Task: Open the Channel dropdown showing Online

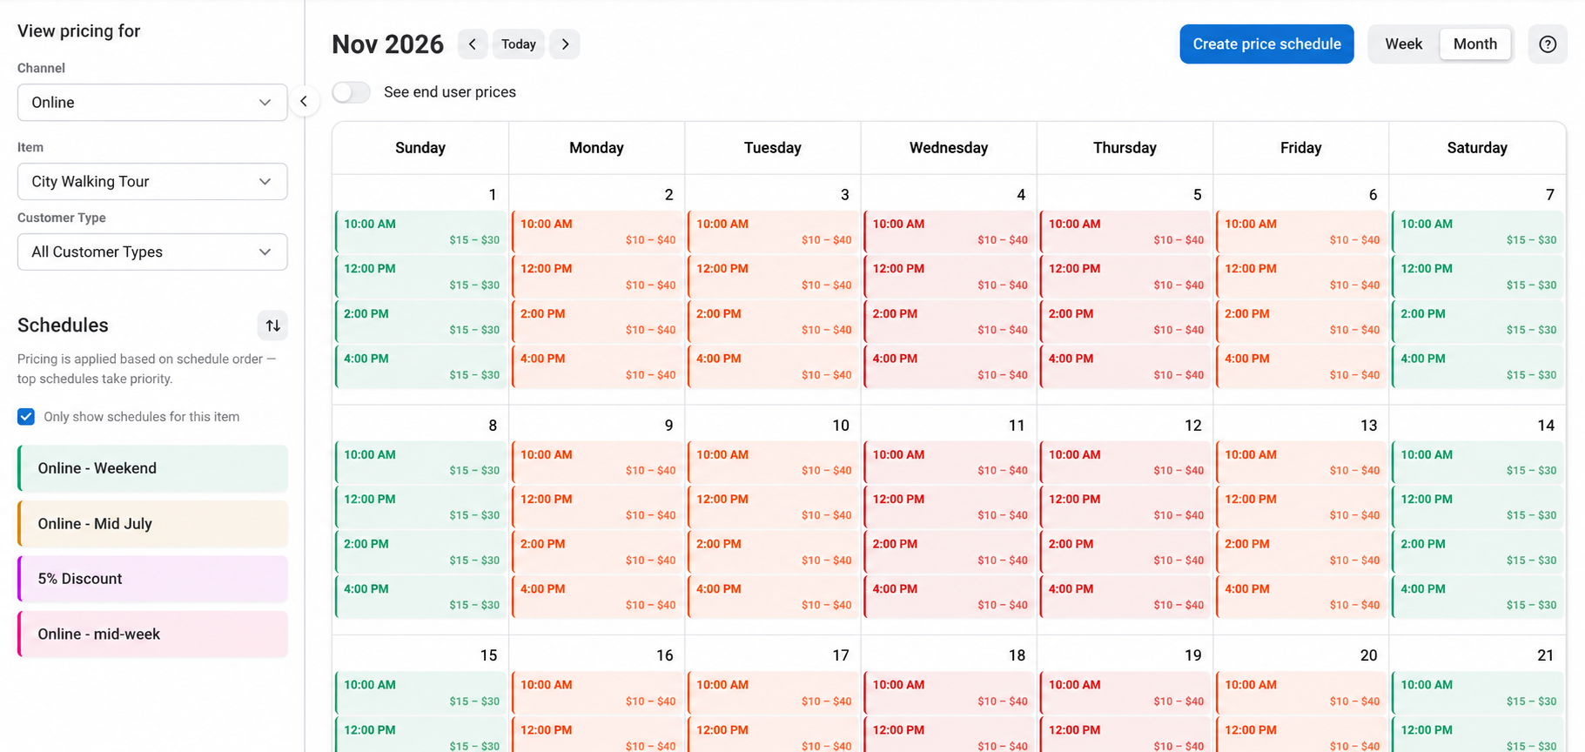Action: click(152, 103)
